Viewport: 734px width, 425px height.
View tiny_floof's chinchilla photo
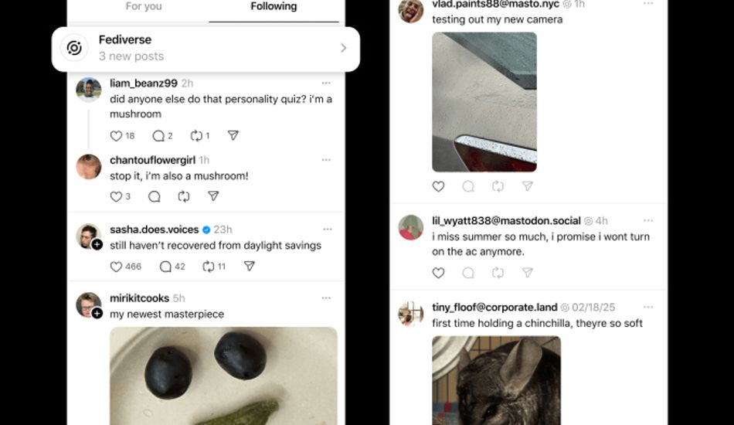pos(496,379)
